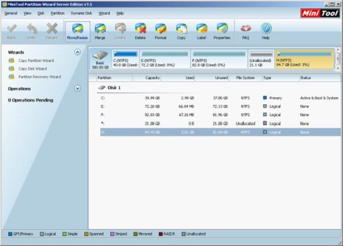Click the Apply toolbar icon
This screenshot has width=343, height=246.
pos(11,28)
